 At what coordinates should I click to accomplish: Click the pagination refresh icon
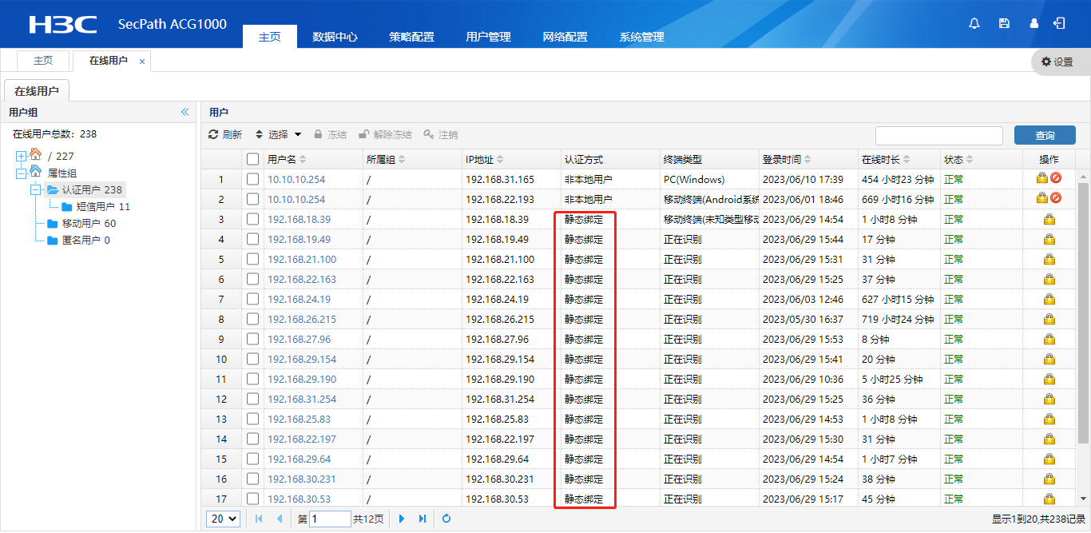pos(446,519)
